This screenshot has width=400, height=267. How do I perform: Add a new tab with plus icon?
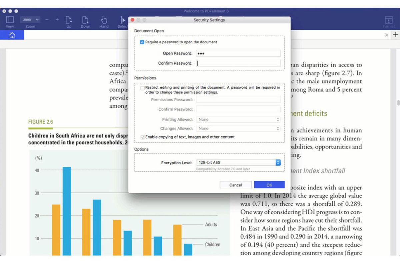coord(395,35)
